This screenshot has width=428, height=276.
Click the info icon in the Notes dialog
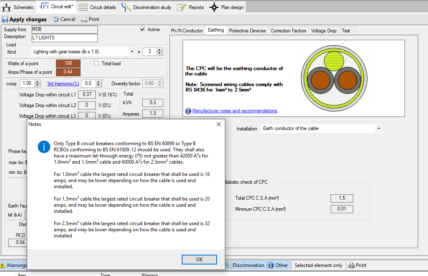(44, 147)
